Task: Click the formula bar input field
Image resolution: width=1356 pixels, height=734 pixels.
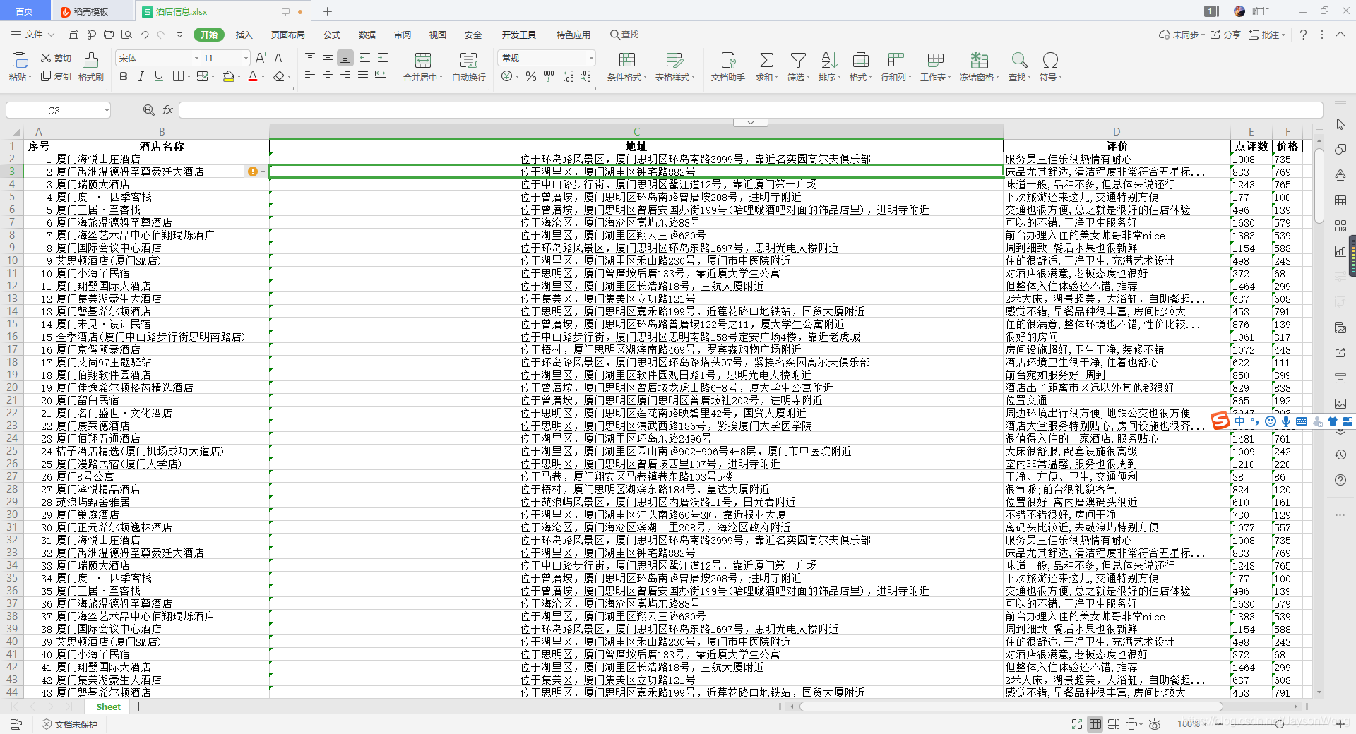Action: (x=751, y=110)
